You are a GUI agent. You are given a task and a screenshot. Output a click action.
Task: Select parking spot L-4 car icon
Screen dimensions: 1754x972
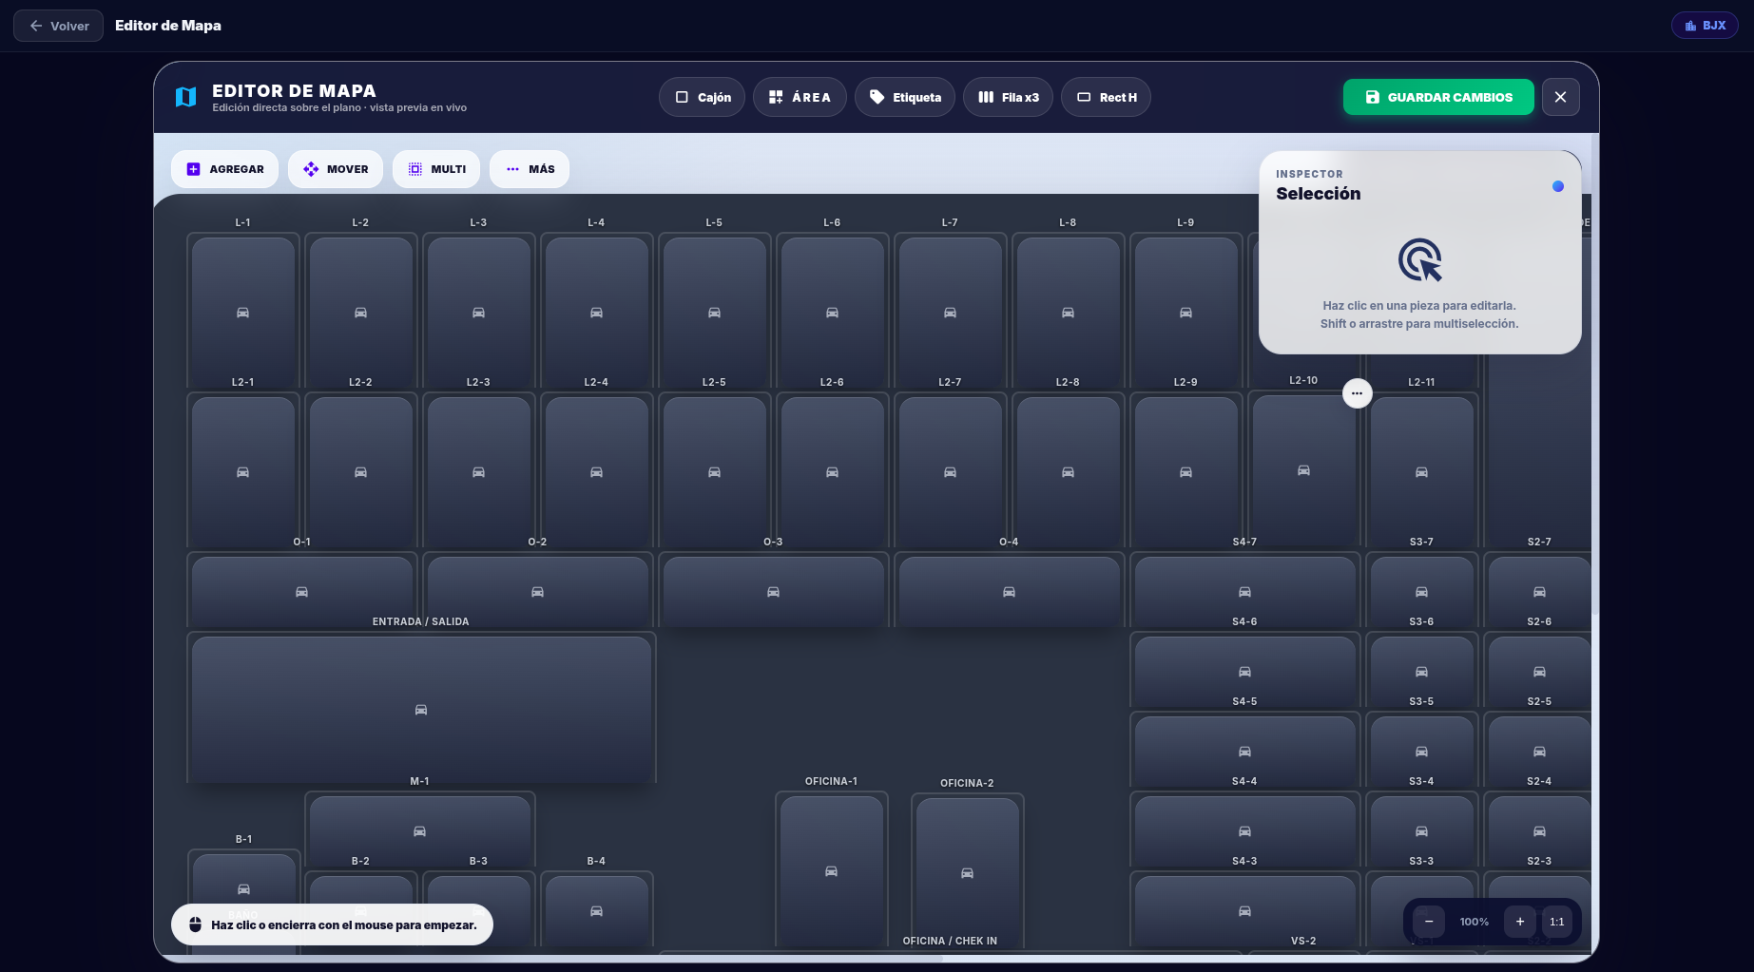(596, 313)
